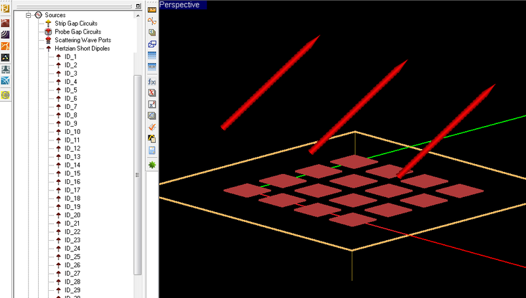Click the dark icon with colored dots
Image resolution: width=526 pixels, height=298 pixels.
[5, 58]
